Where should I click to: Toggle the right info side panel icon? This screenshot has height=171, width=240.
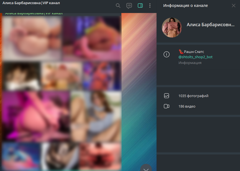140,6
